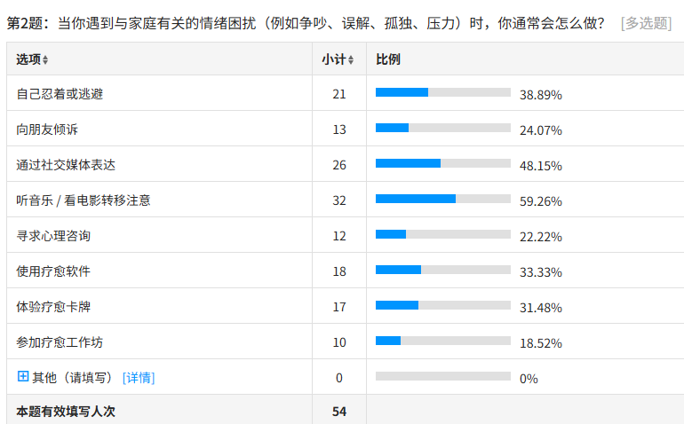The width and height of the screenshot is (684, 424).
Task: Click the 本题有效填写人次 total row
Action: 66,412
